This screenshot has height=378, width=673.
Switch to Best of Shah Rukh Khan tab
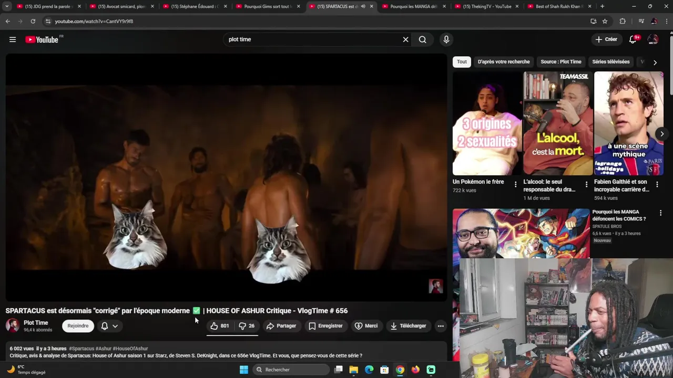pyautogui.click(x=559, y=6)
